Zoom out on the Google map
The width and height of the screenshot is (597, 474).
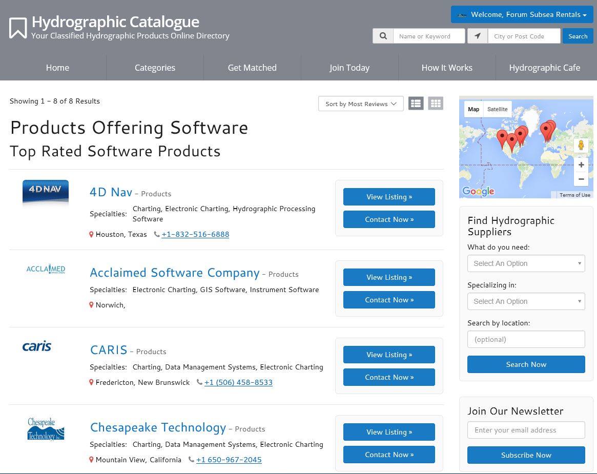point(581,179)
